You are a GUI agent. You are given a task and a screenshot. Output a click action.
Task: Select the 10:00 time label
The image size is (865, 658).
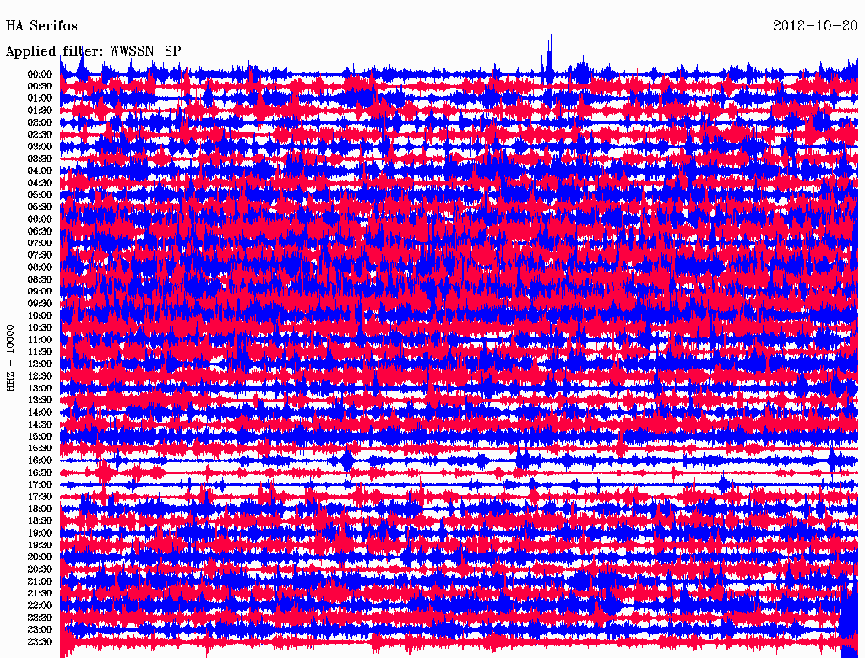click(x=40, y=316)
